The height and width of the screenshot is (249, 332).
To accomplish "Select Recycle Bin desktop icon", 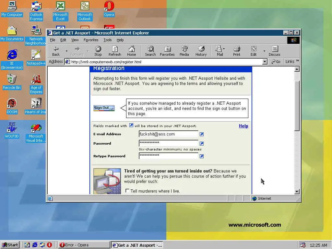I will (12, 82).
